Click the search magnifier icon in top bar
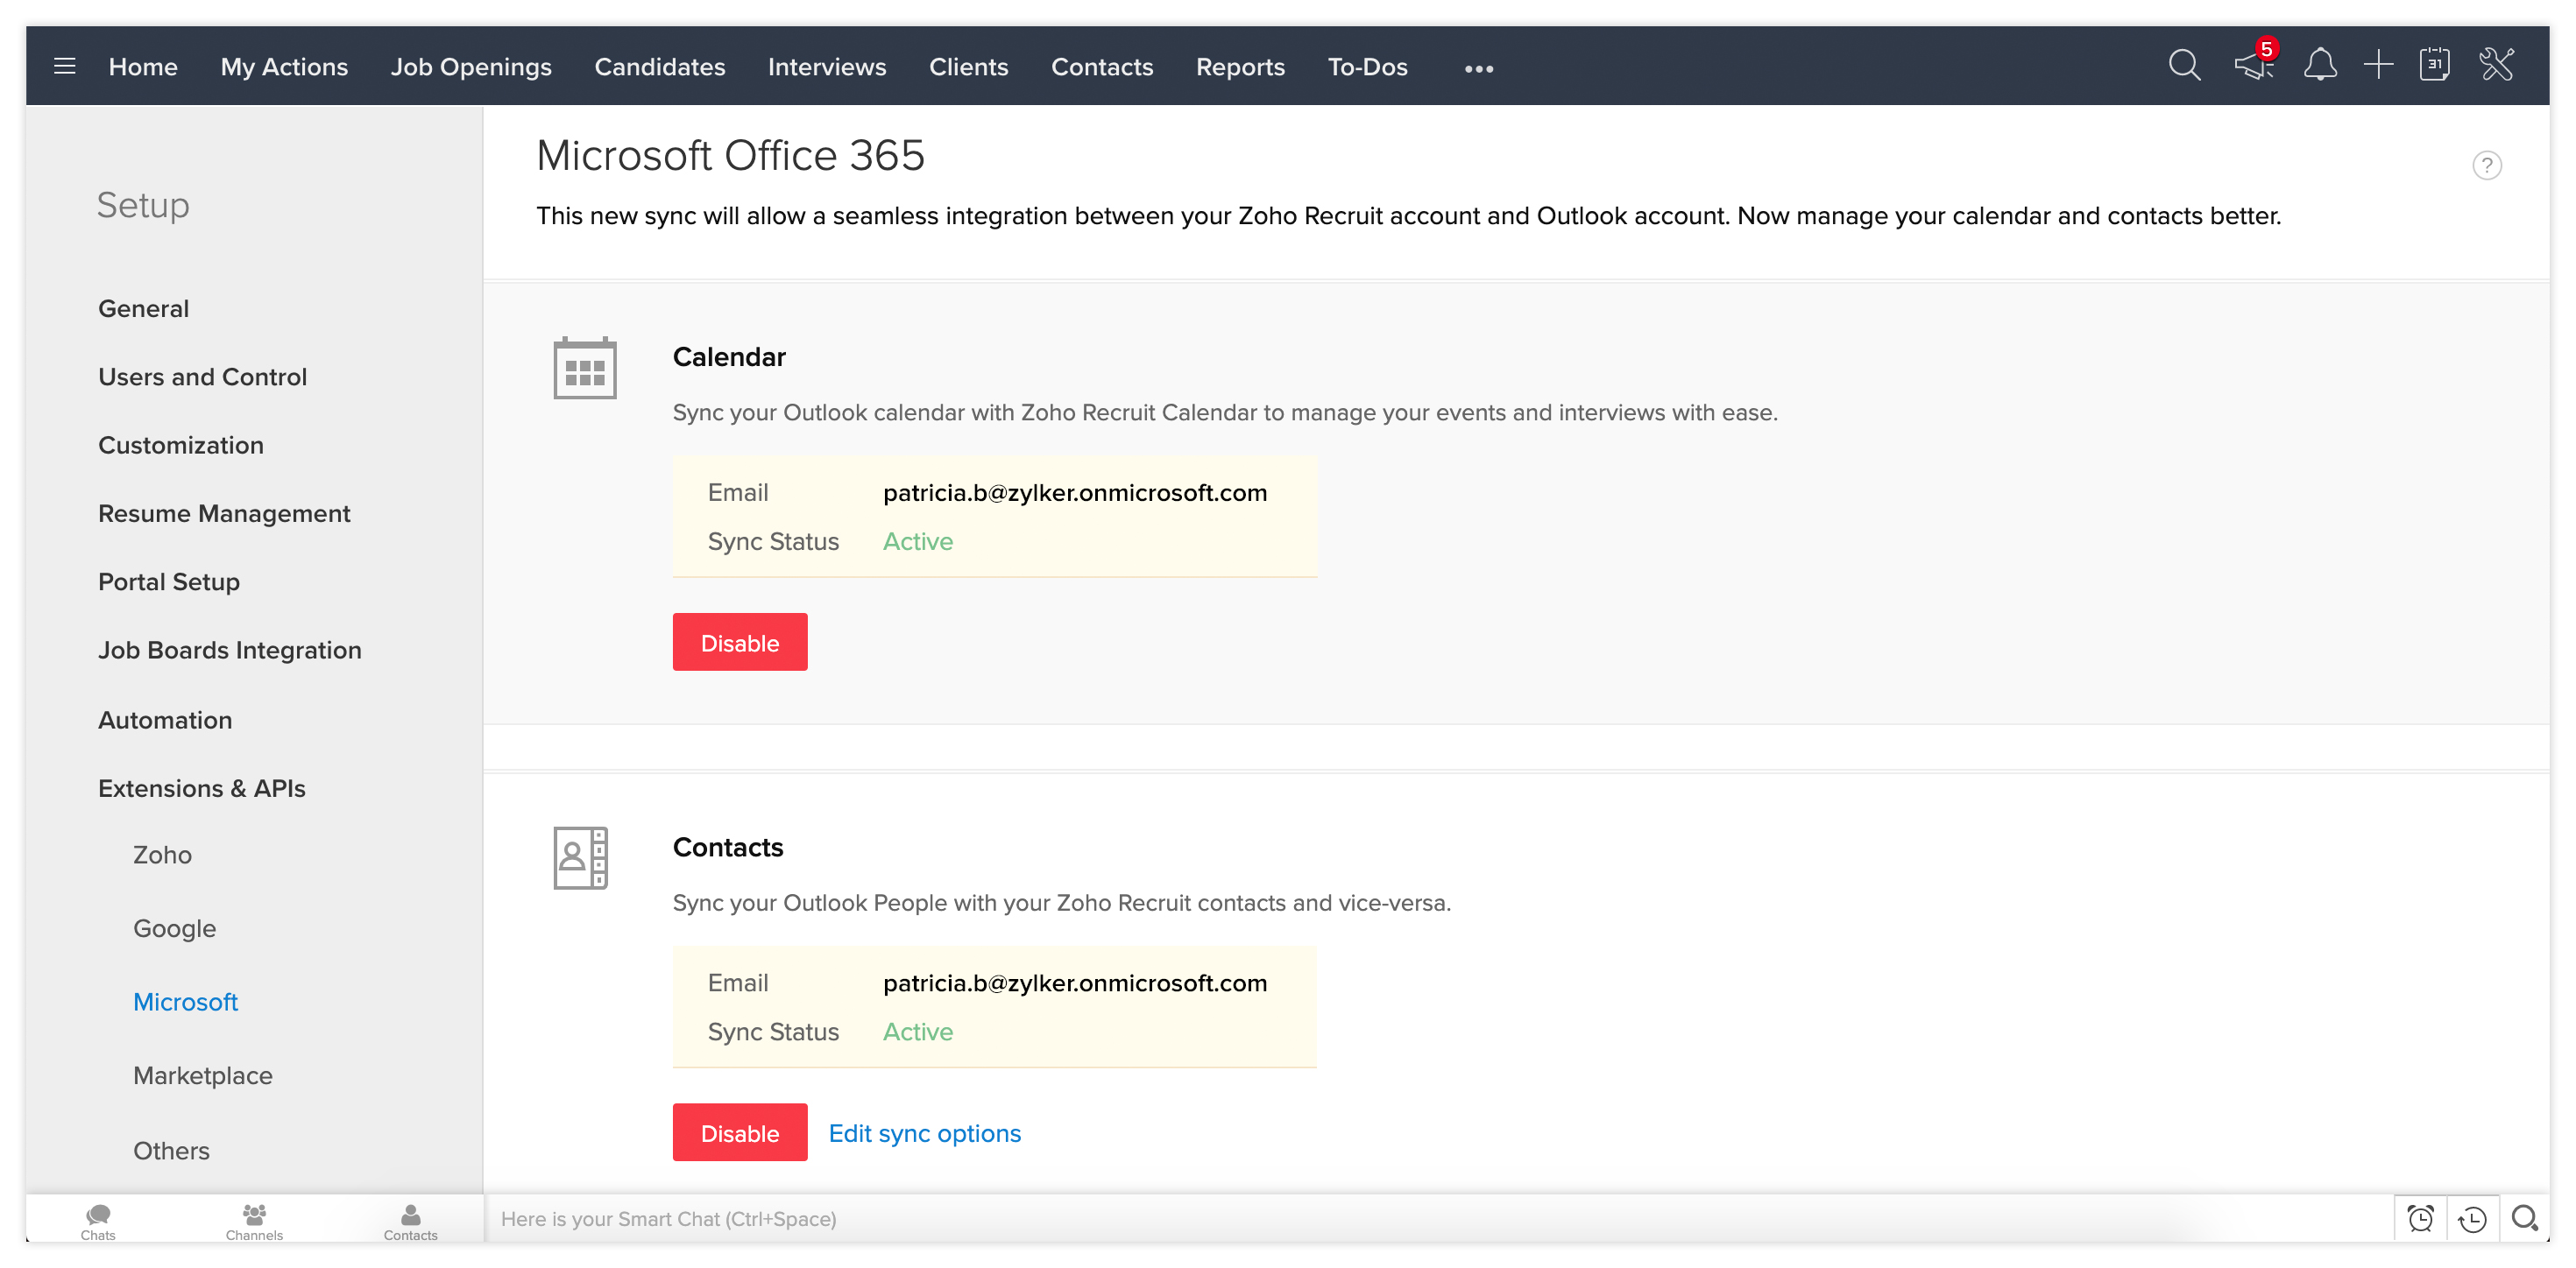 [2184, 67]
